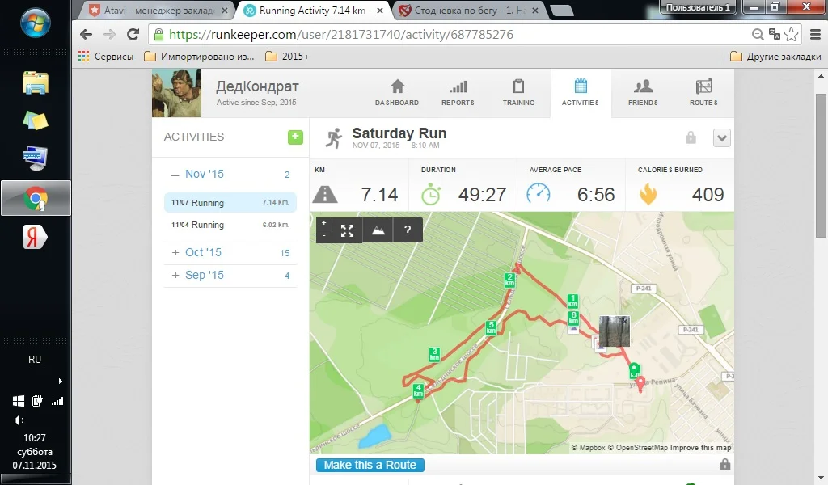828x485 pixels.
Task: Open the Saturday Run options dropdown arrow
Action: coord(722,137)
